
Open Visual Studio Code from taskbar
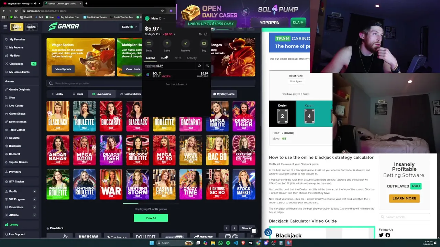point(235,243)
